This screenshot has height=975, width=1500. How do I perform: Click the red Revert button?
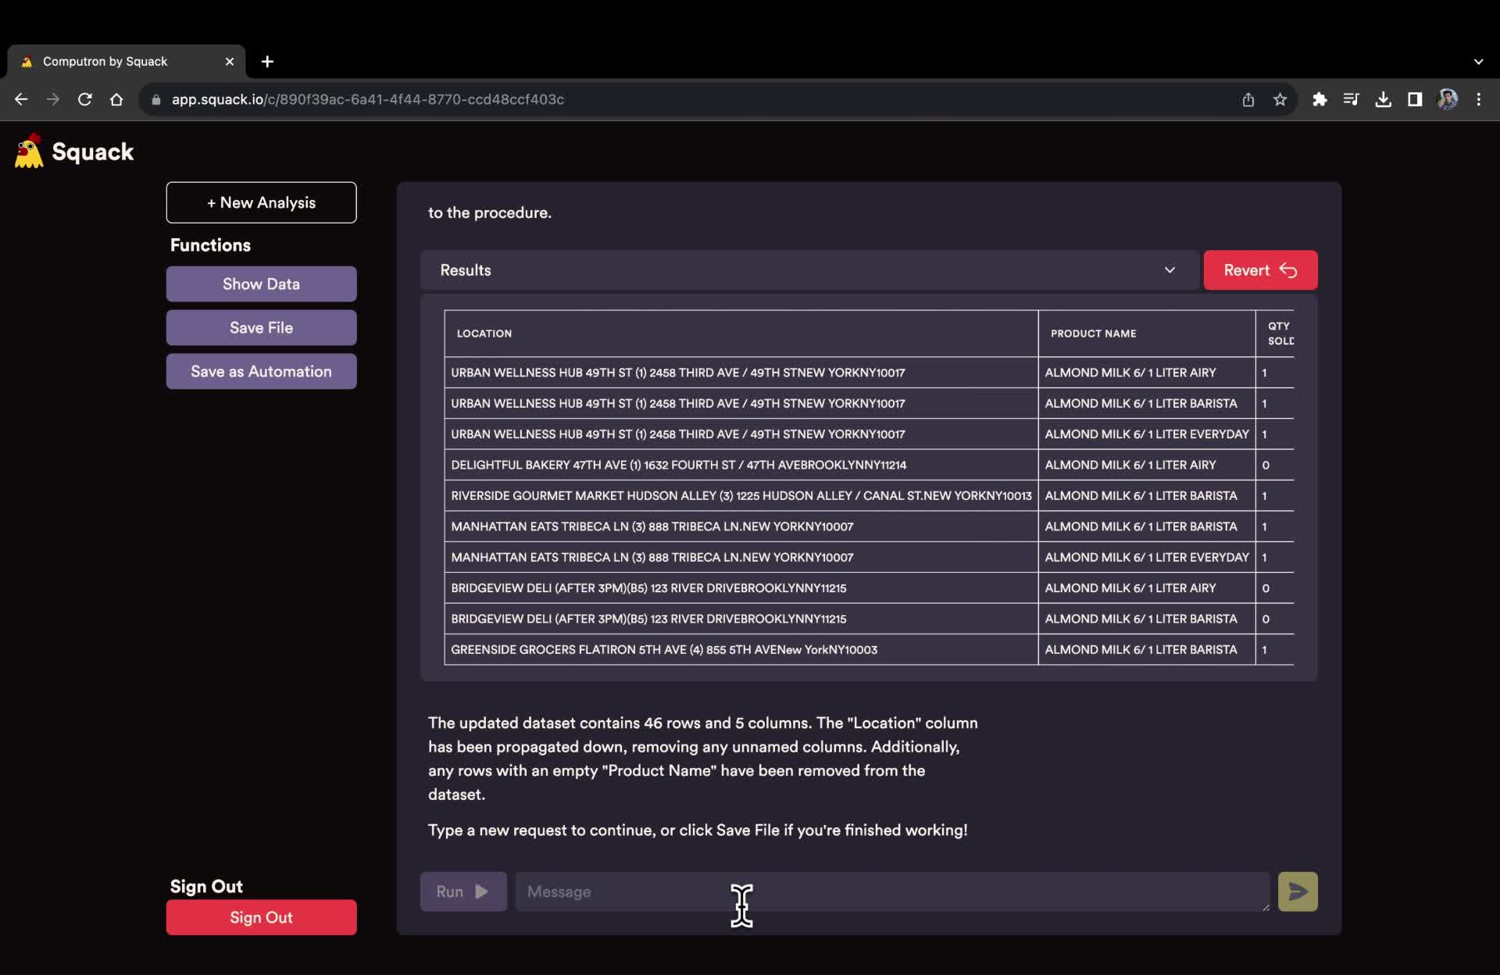1260,270
